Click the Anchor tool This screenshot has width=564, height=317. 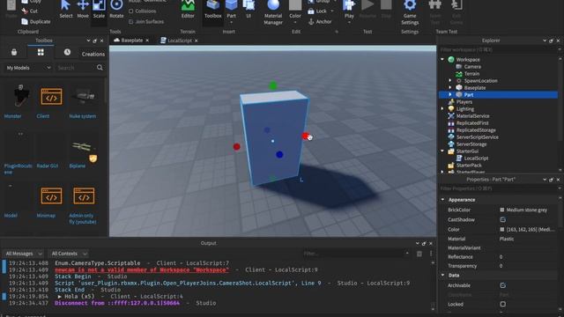(x=320, y=21)
